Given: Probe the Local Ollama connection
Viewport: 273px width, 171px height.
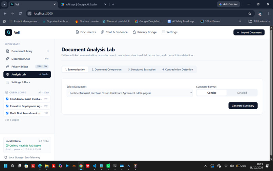Looking at the screenshot, I should [44, 141].
